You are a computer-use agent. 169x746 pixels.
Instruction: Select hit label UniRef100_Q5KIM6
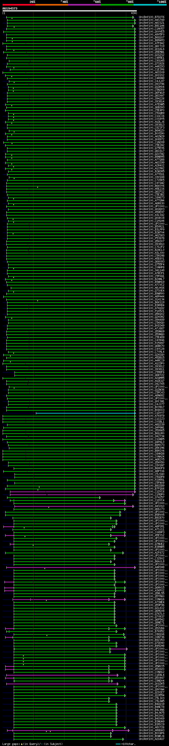(152, 448)
